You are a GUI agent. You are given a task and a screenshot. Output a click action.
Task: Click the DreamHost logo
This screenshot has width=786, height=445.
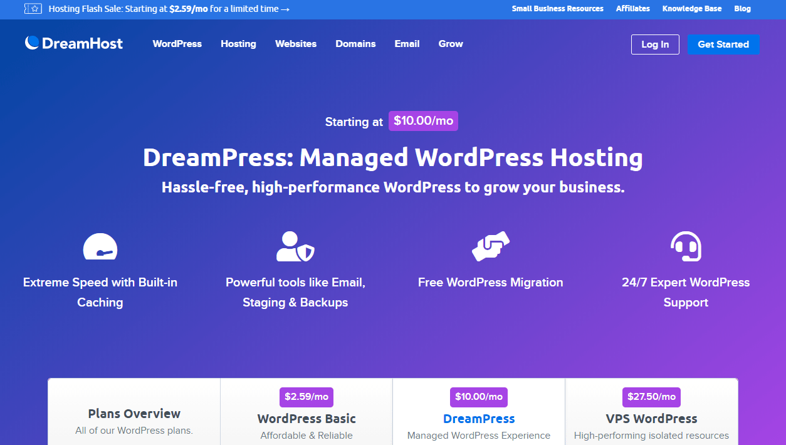pos(74,43)
